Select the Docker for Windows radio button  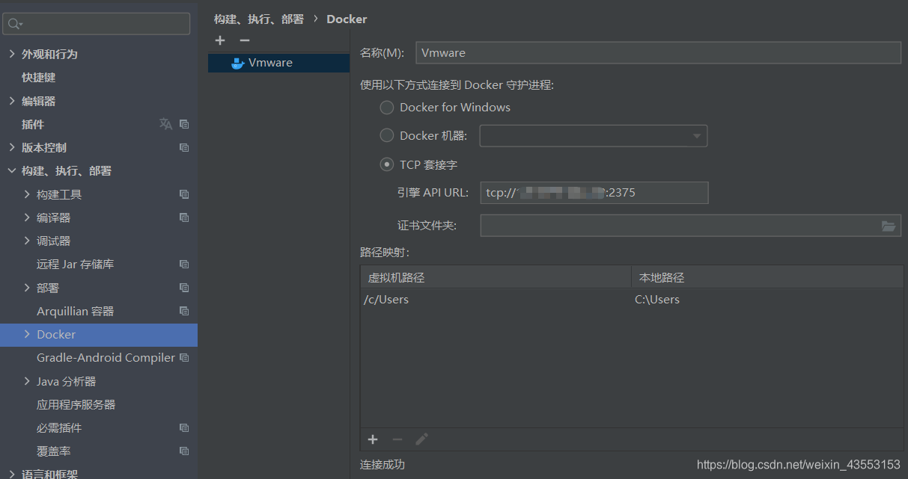click(387, 107)
